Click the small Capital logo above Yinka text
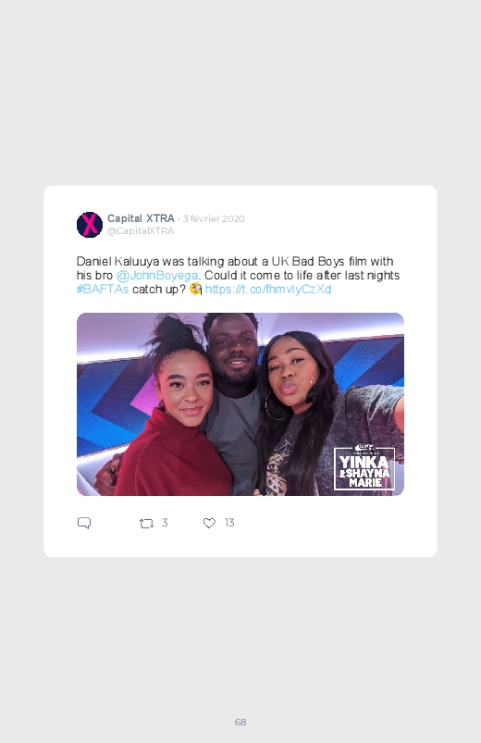 [x=364, y=448]
